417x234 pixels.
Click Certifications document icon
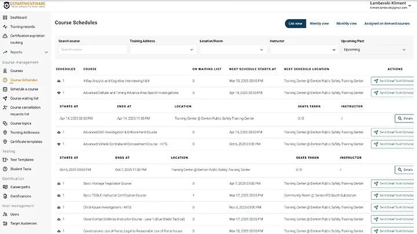[5, 196]
